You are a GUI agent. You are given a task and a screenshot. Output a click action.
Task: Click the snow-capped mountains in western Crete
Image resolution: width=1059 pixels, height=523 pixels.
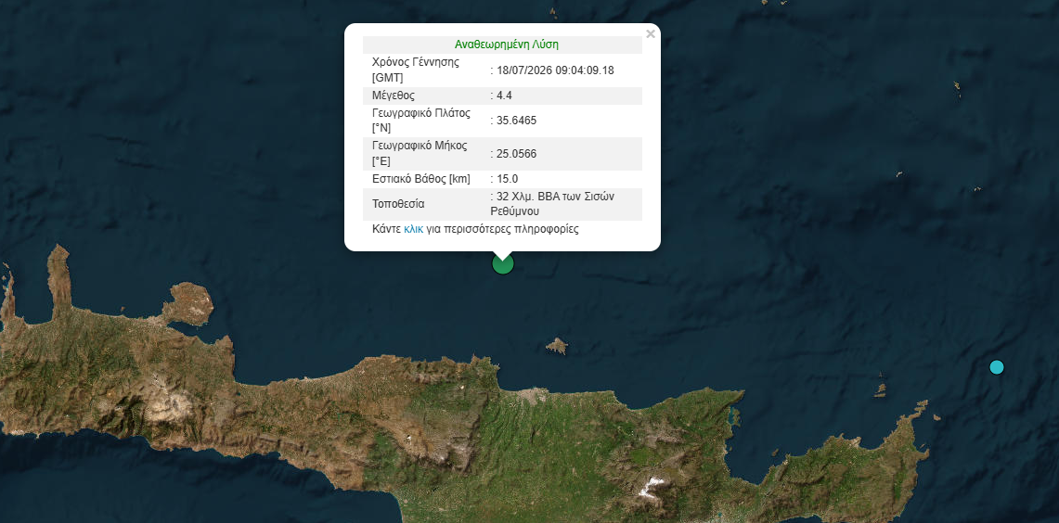[170, 403]
